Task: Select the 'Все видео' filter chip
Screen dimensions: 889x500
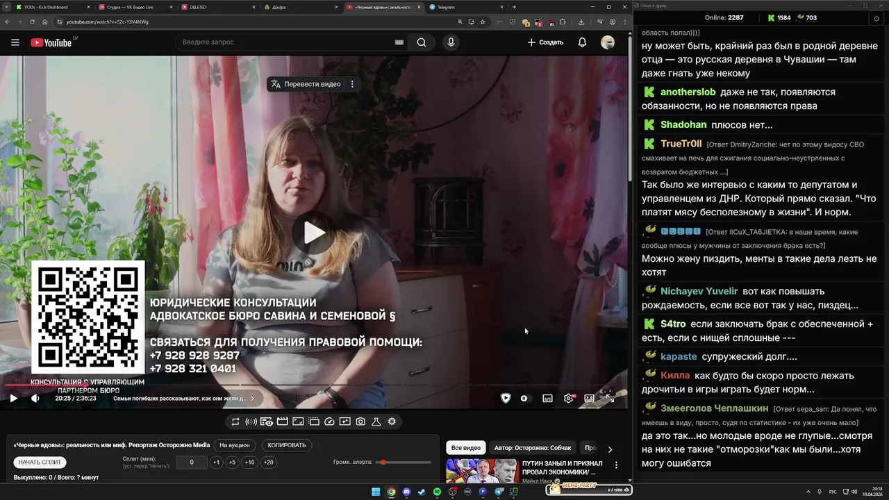Action: [x=465, y=448]
